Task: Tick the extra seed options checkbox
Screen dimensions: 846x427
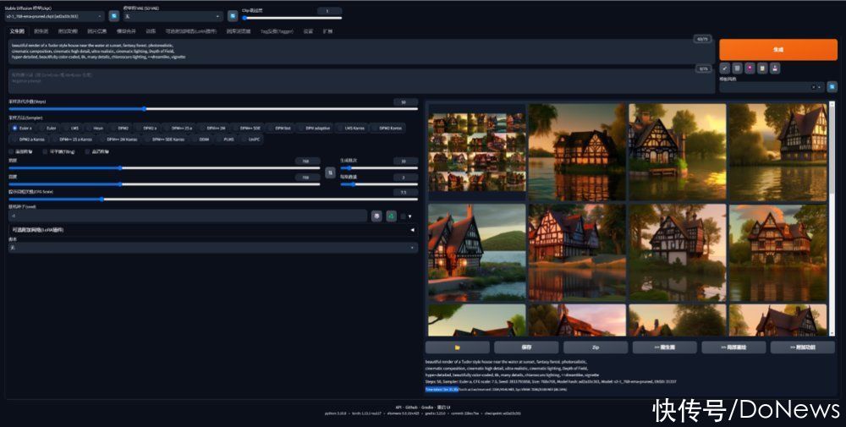Action: click(403, 216)
